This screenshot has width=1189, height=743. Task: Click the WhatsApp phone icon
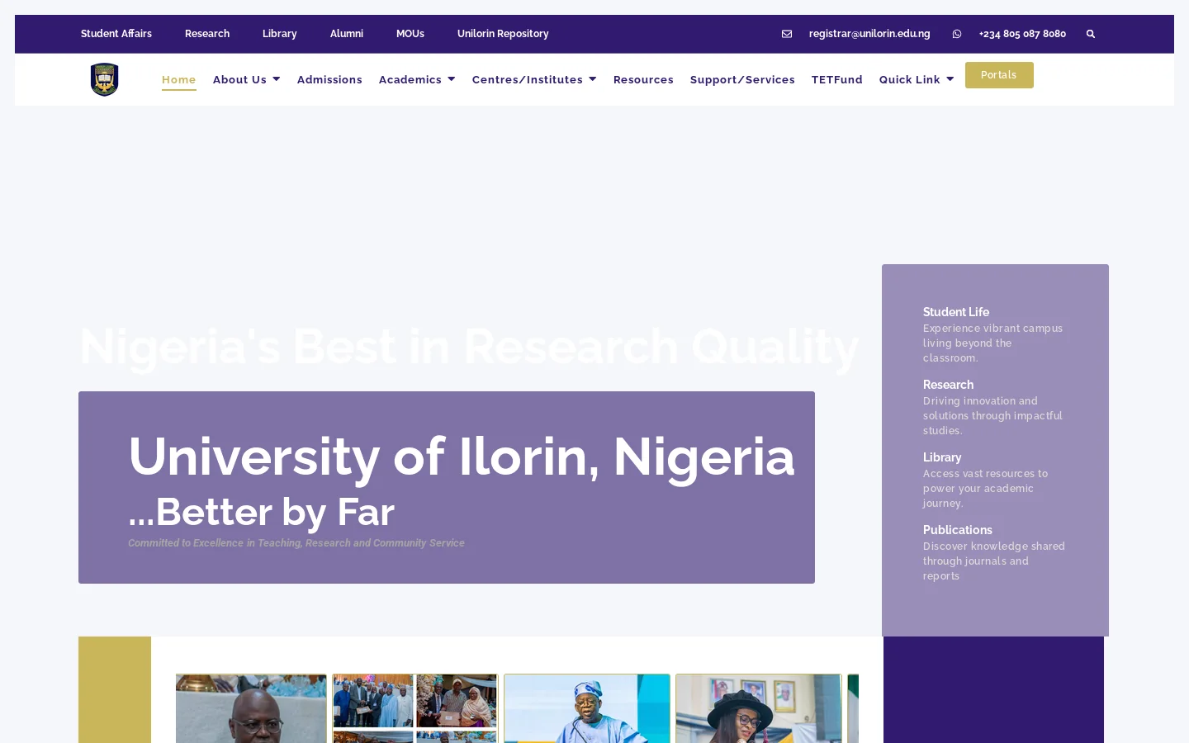(957, 34)
